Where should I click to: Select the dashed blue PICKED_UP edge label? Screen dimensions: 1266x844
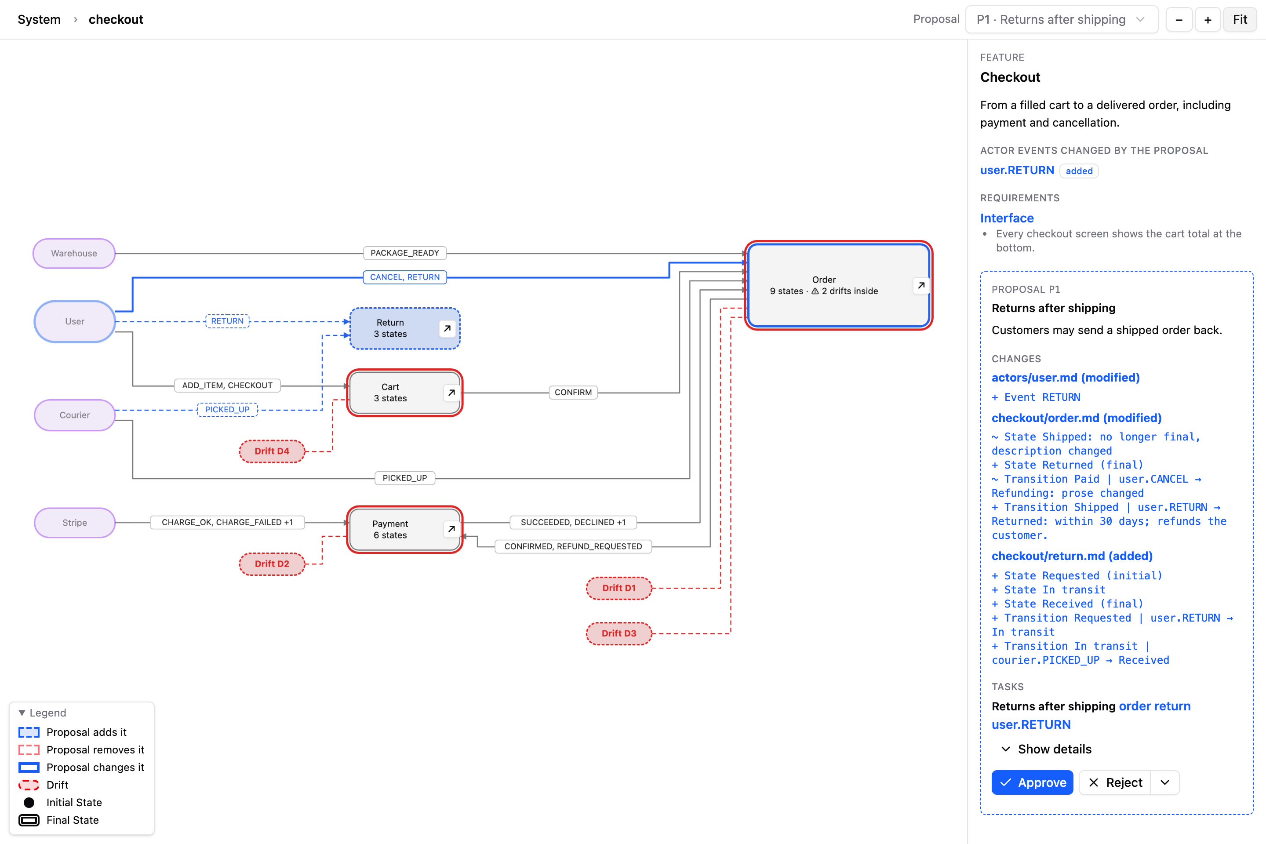point(227,410)
